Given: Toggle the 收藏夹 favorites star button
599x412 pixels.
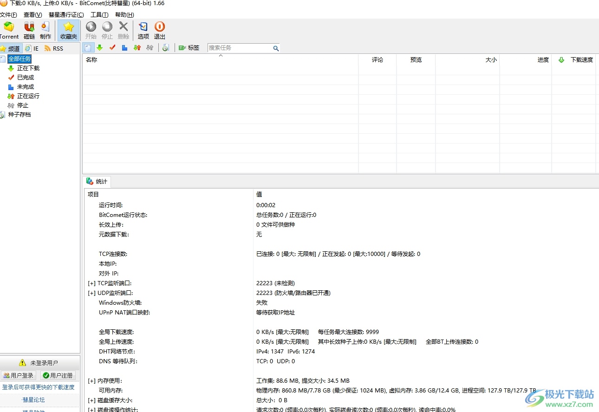Looking at the screenshot, I should (69, 31).
